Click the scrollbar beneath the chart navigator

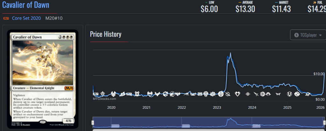click(x=209, y=130)
